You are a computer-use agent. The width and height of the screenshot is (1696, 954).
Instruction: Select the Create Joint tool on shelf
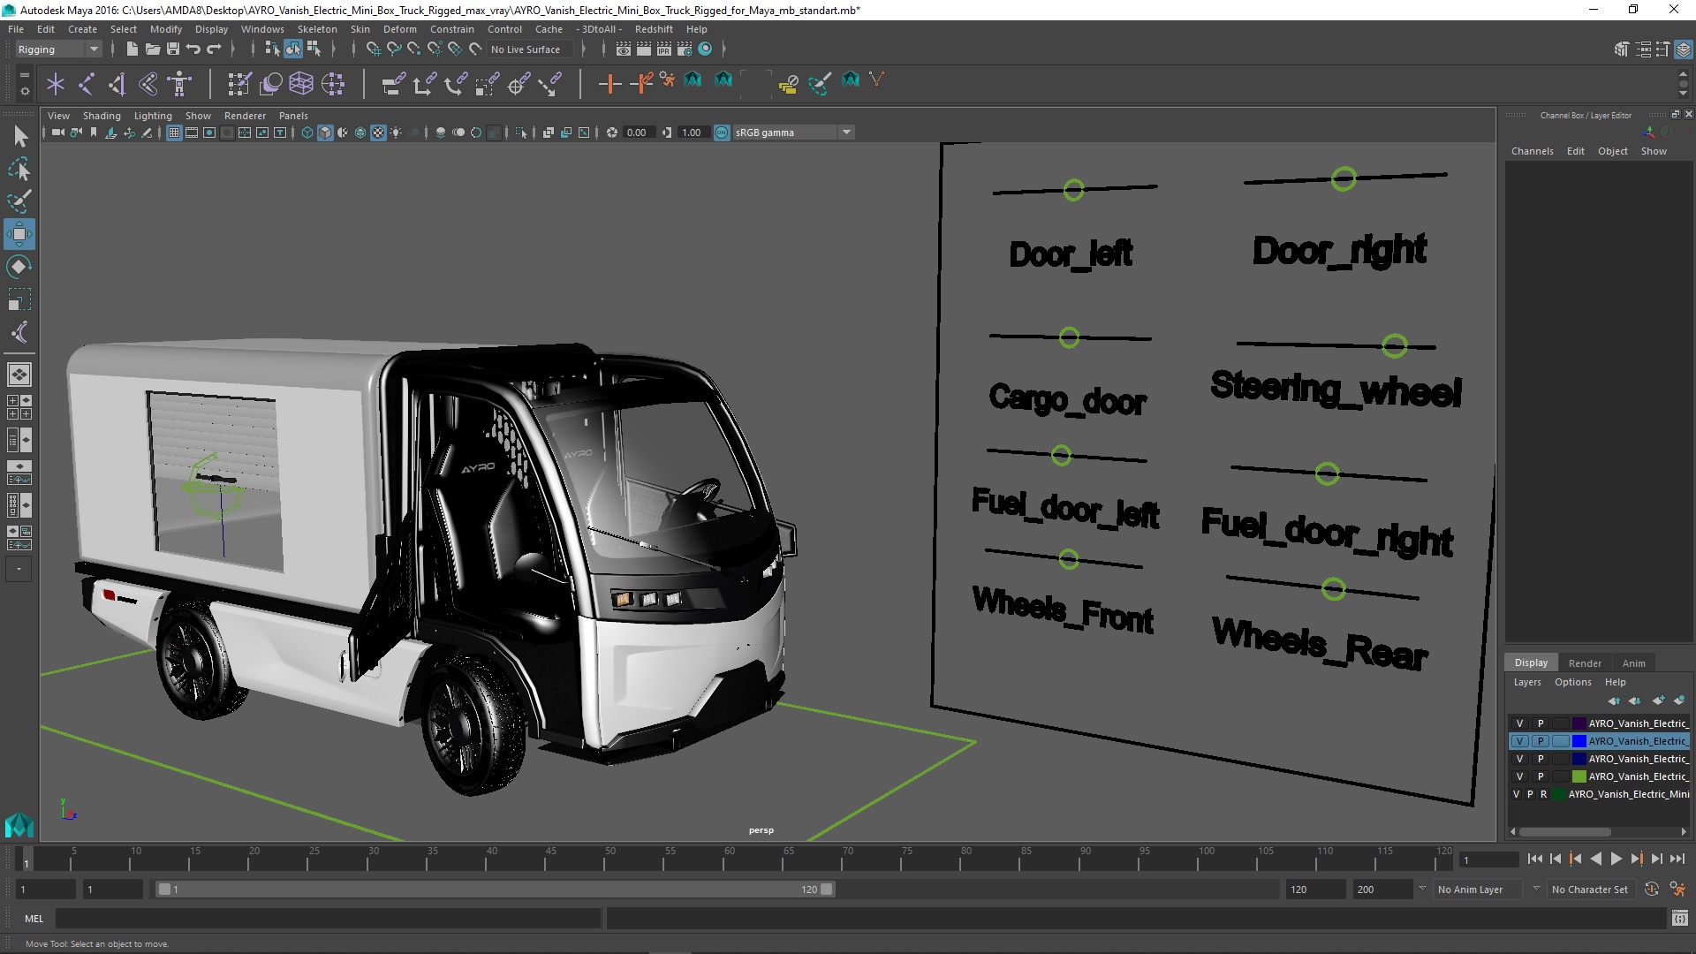[87, 84]
